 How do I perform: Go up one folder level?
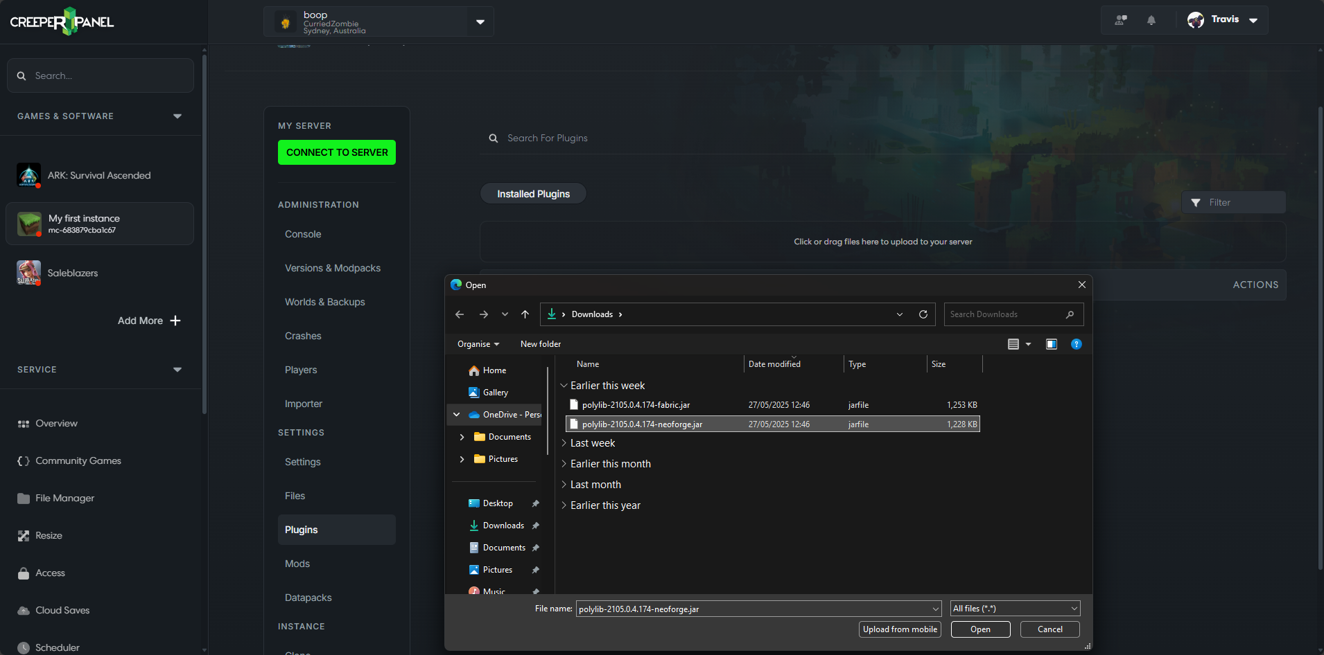[525, 314]
